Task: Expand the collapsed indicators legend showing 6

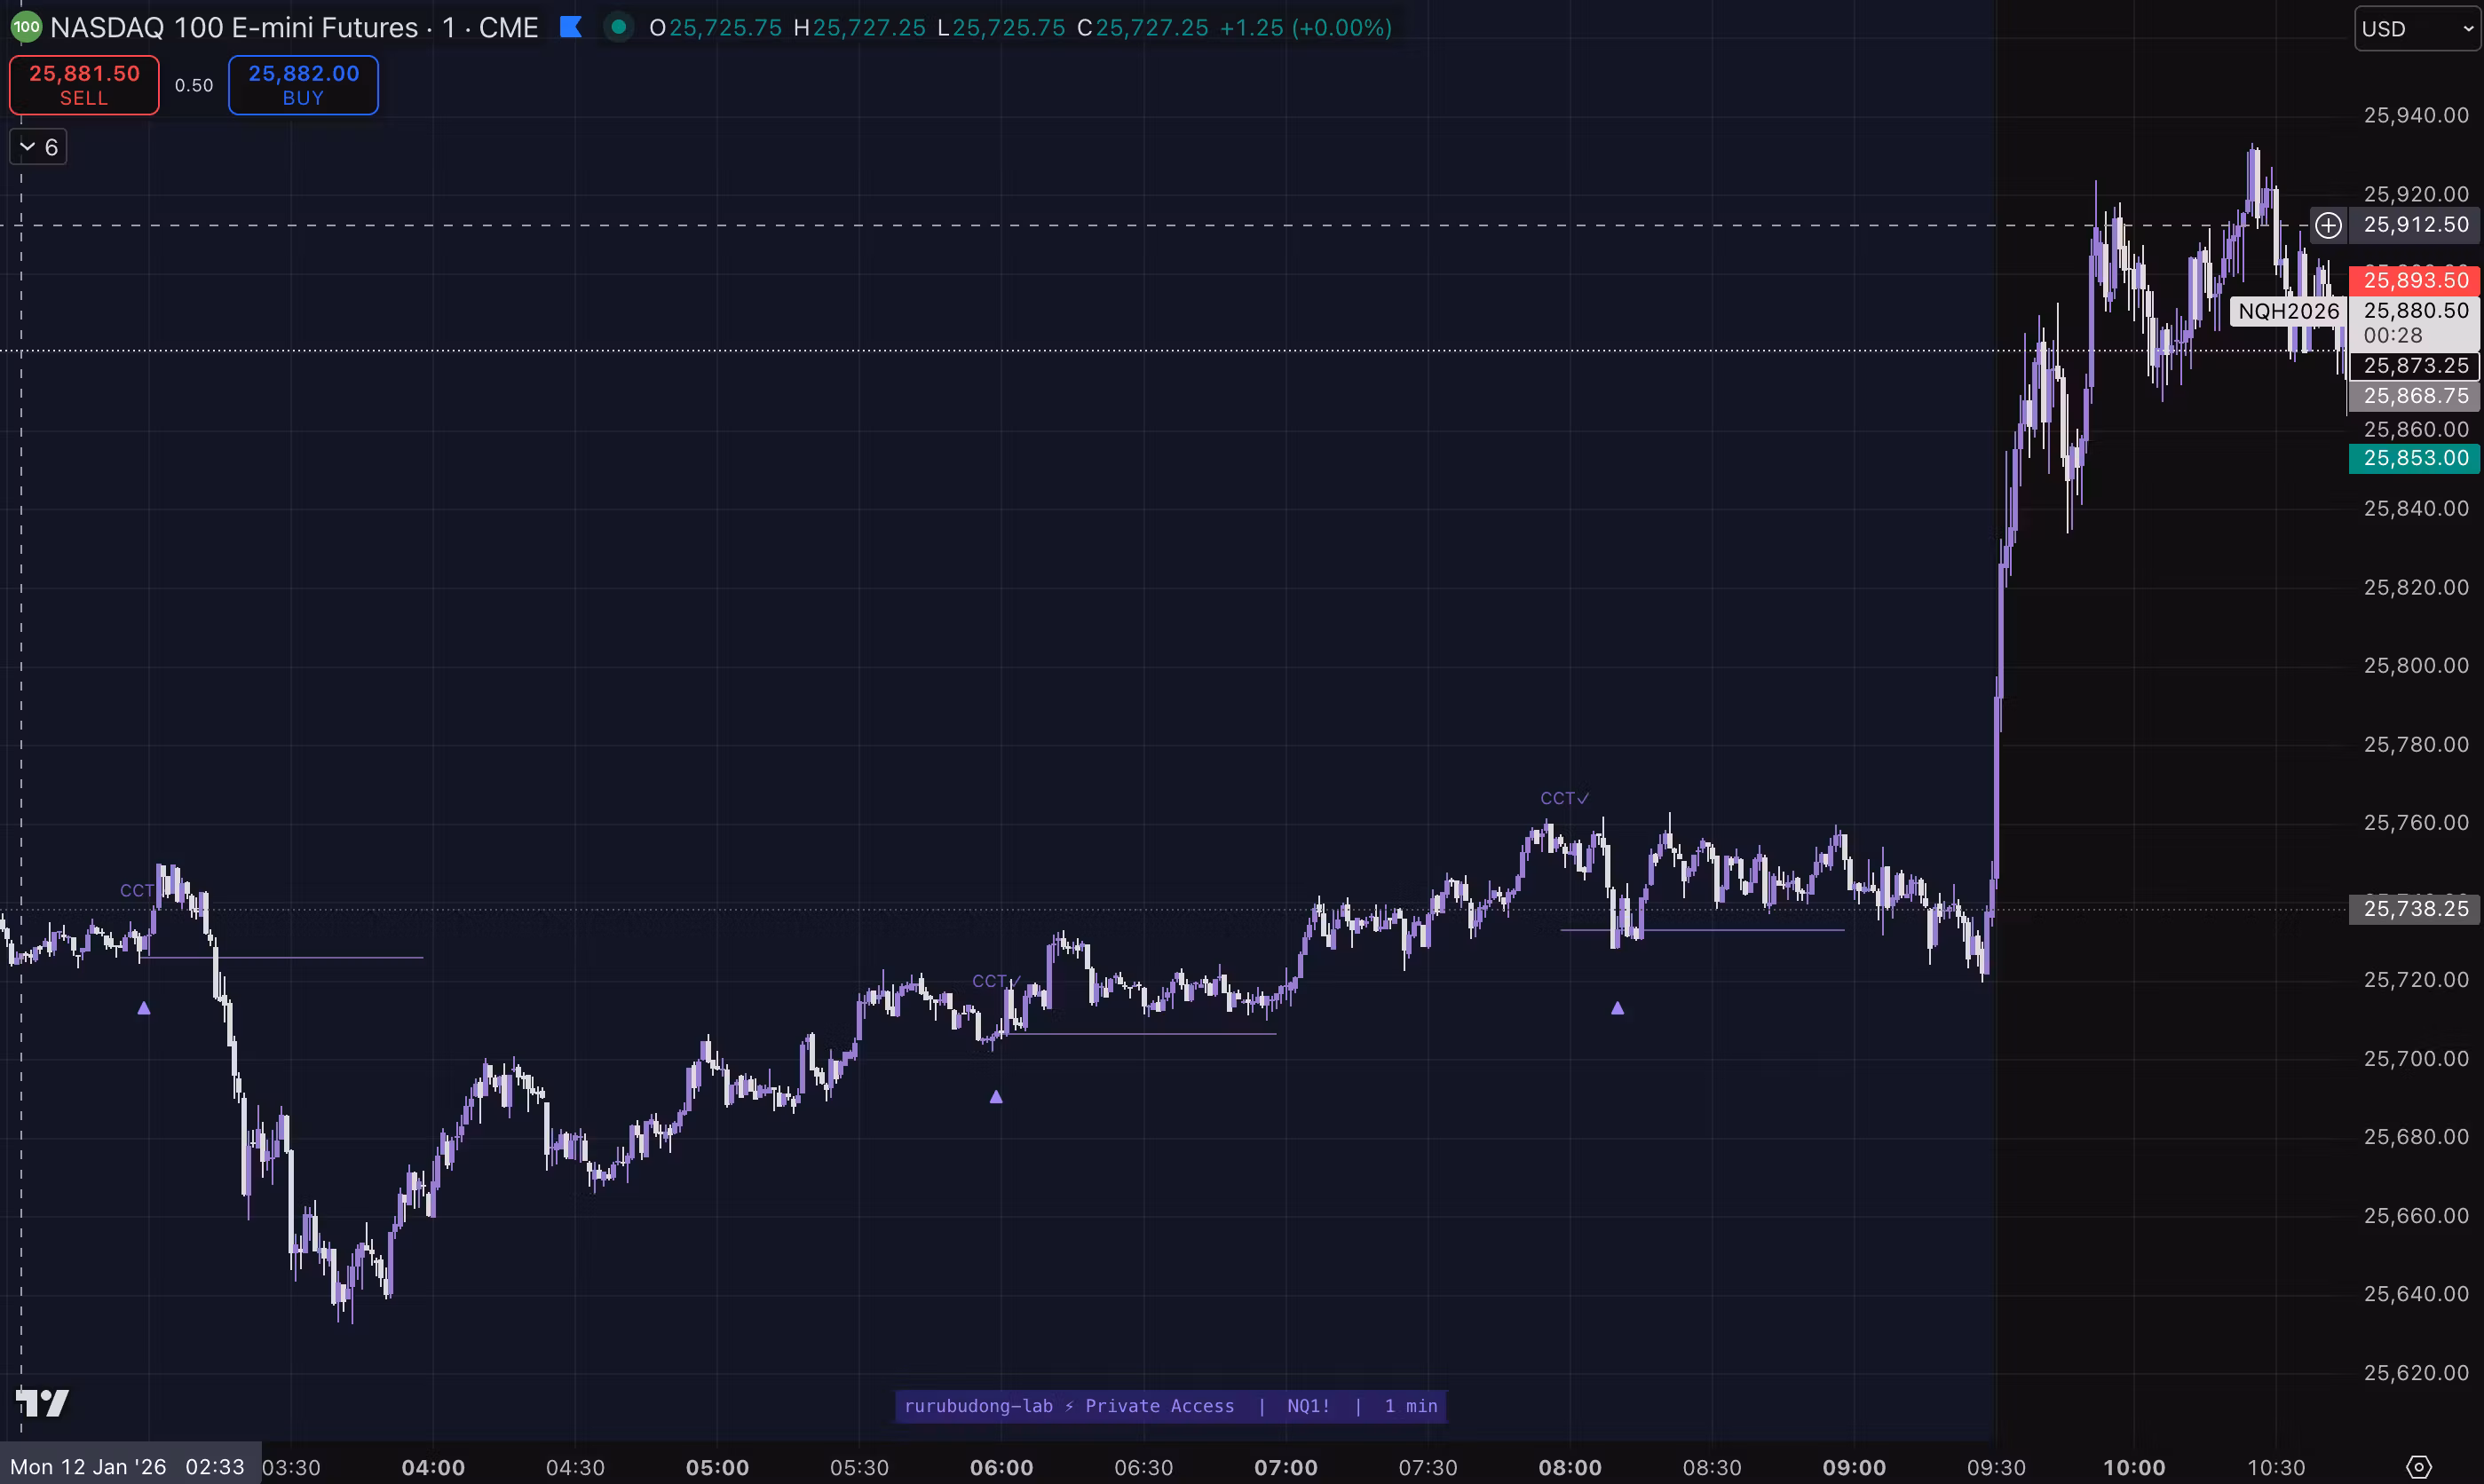Action: coord(38,147)
